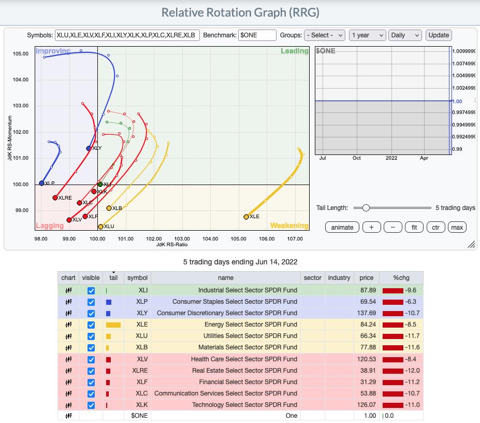The image size is (480, 423).
Task: Click the XLF data point on graph
Action: (85, 216)
